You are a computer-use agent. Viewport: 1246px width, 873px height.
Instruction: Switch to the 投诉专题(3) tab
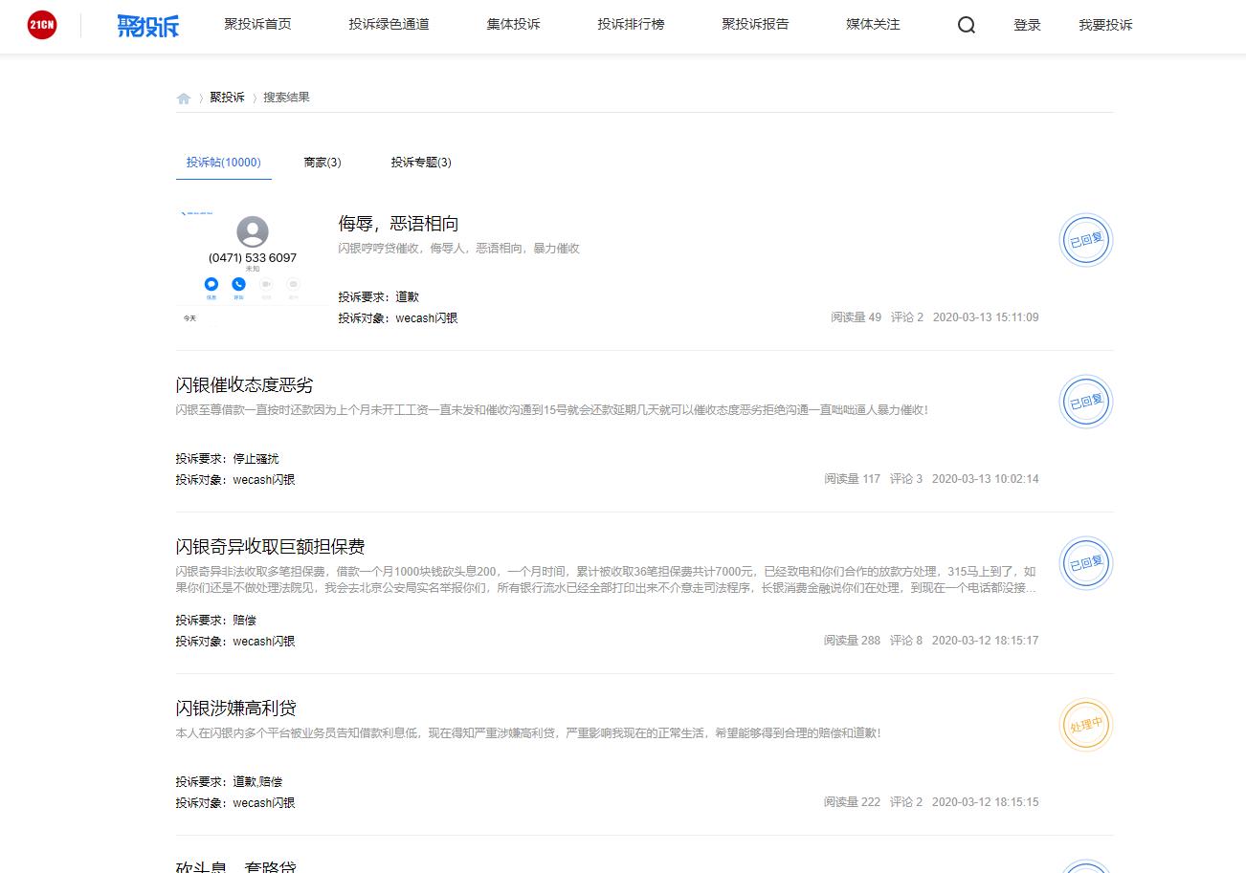pos(421,163)
